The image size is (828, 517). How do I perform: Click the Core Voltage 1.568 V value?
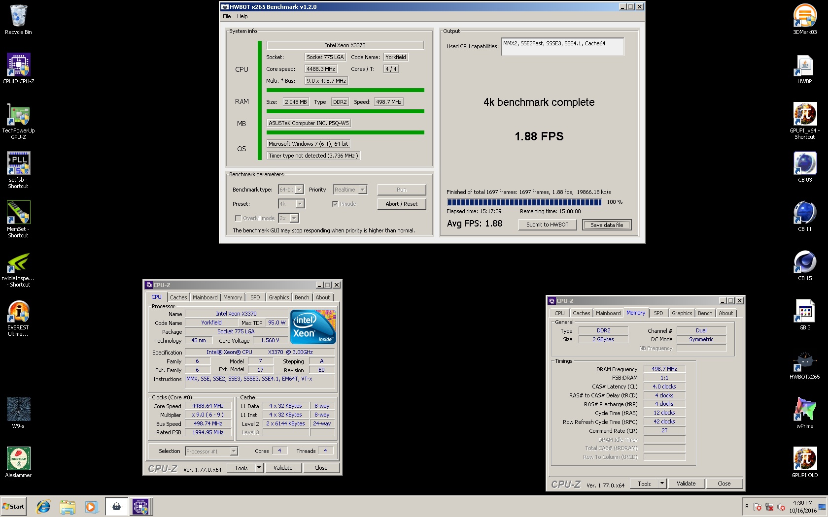point(270,340)
